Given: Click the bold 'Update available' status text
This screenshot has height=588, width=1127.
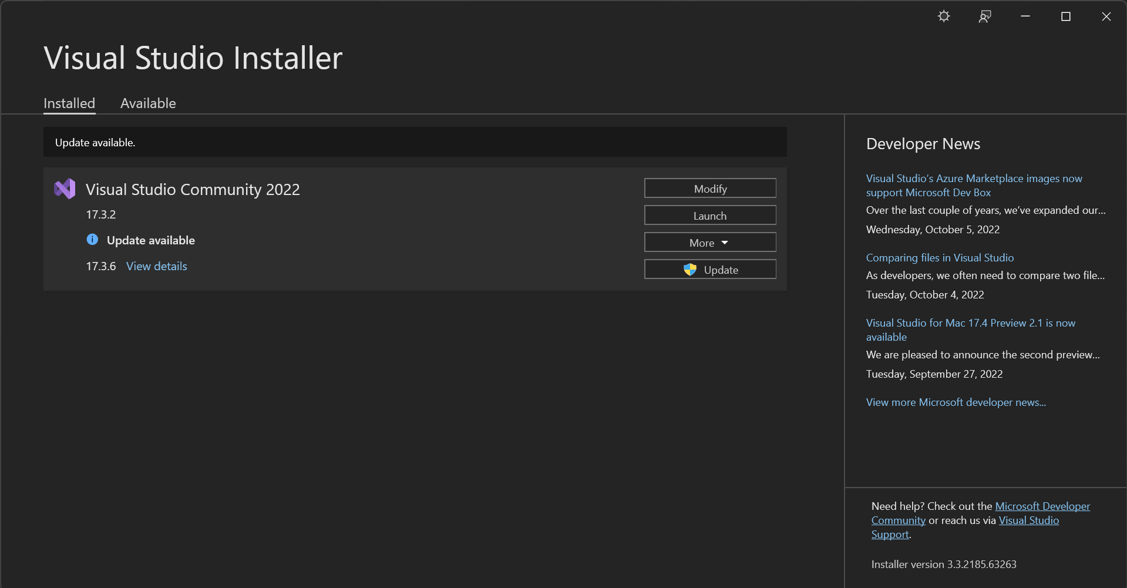Looking at the screenshot, I should (151, 240).
